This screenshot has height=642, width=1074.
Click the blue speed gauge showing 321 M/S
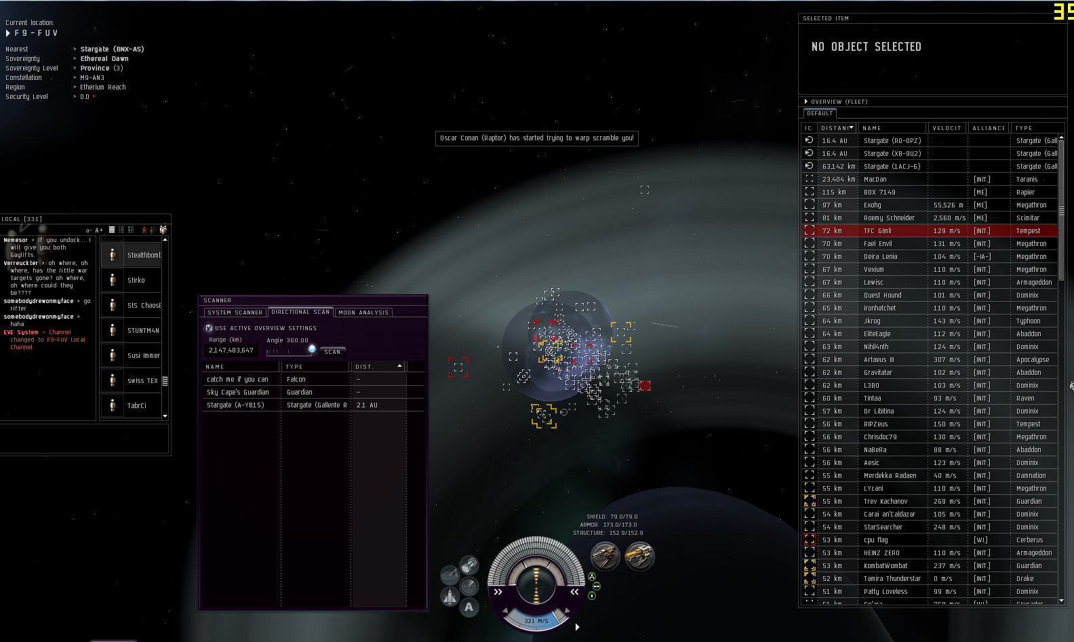(536, 620)
